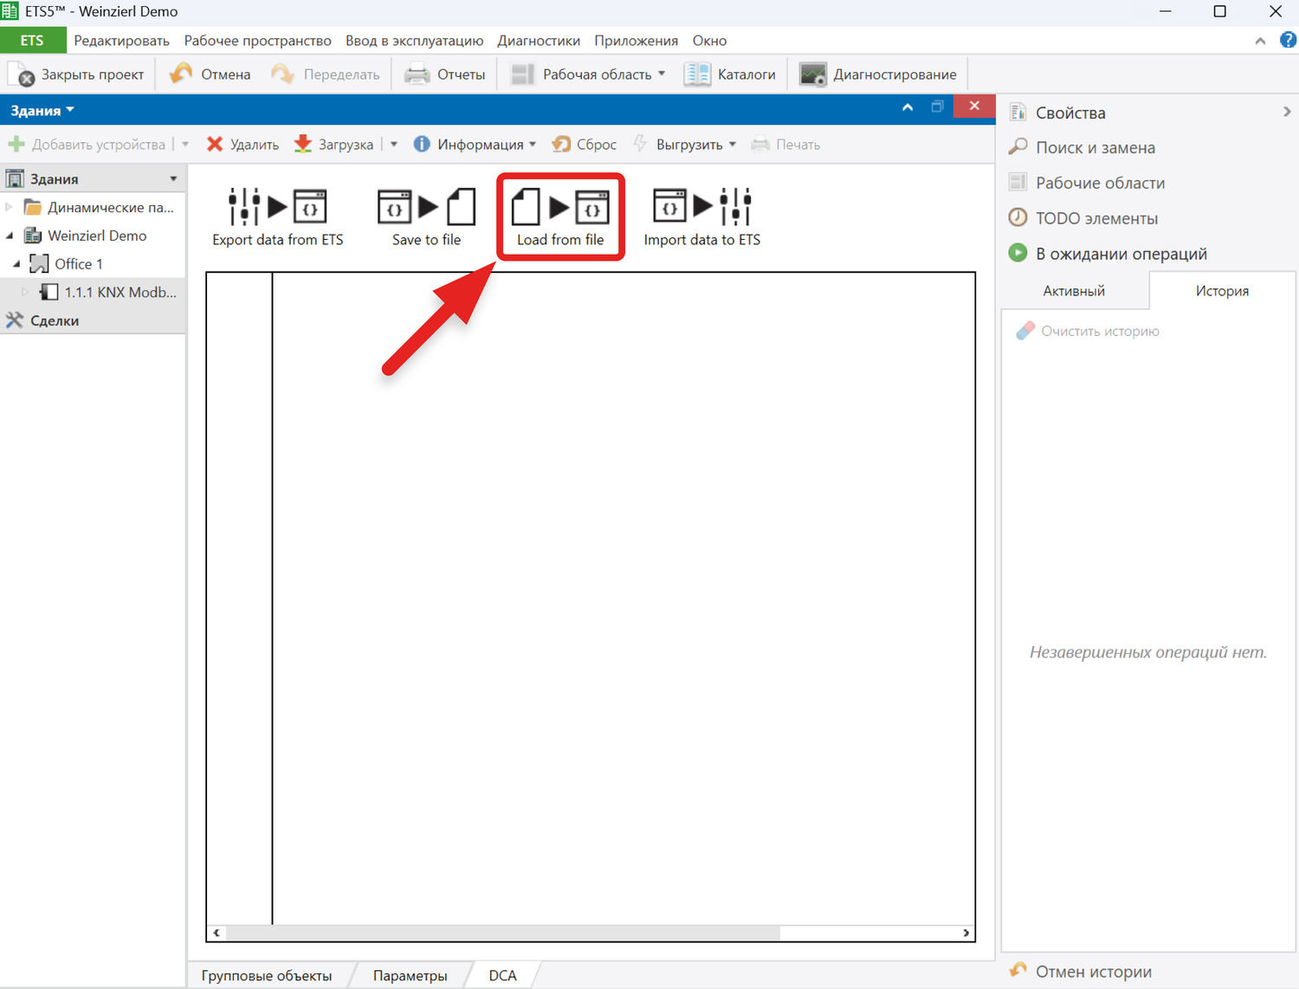This screenshot has height=989, width=1299.
Task: Click Import data to ETS icon
Action: click(701, 208)
